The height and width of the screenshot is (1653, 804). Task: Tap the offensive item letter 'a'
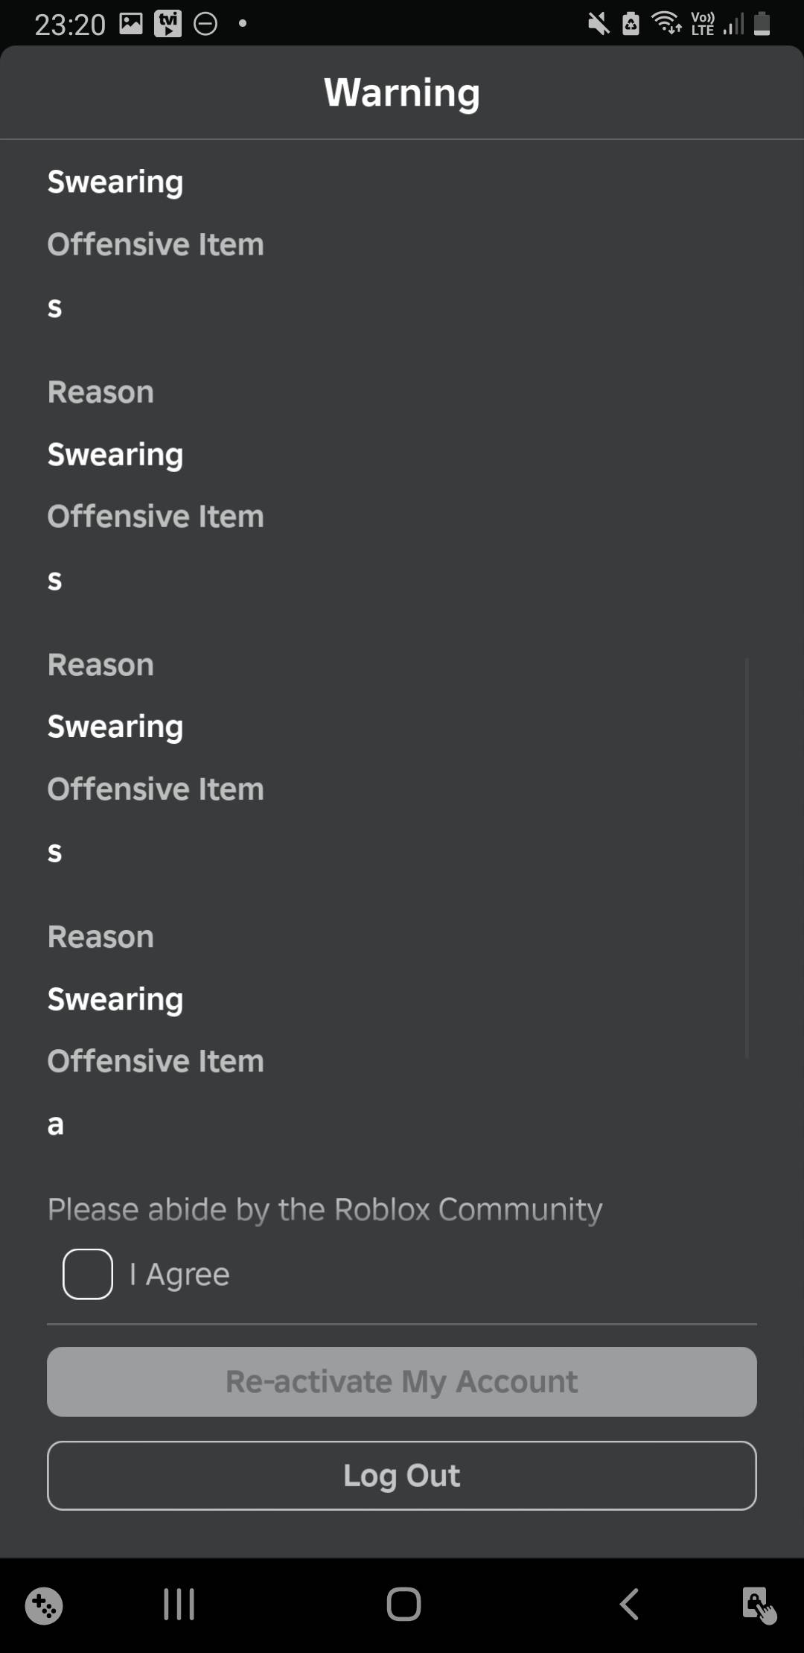pyautogui.click(x=56, y=1124)
